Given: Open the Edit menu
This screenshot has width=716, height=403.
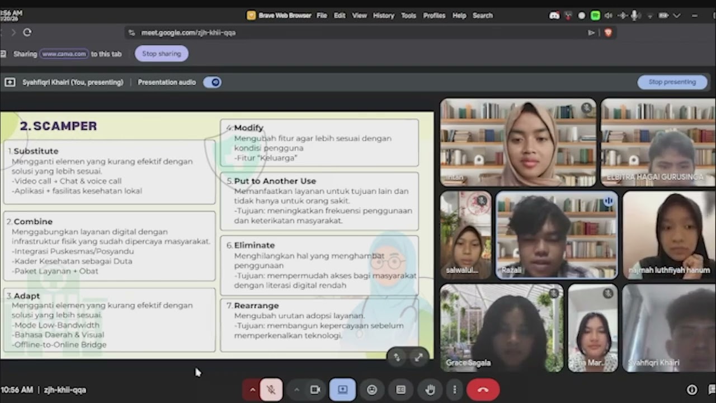Looking at the screenshot, I should click(340, 16).
